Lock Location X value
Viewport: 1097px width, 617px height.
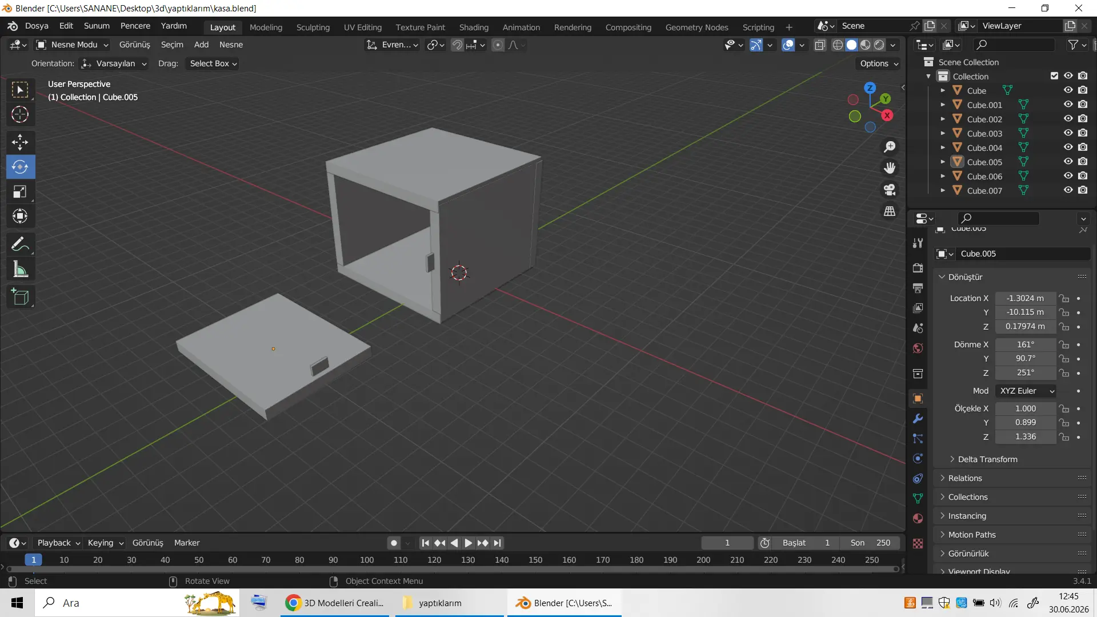click(x=1063, y=298)
